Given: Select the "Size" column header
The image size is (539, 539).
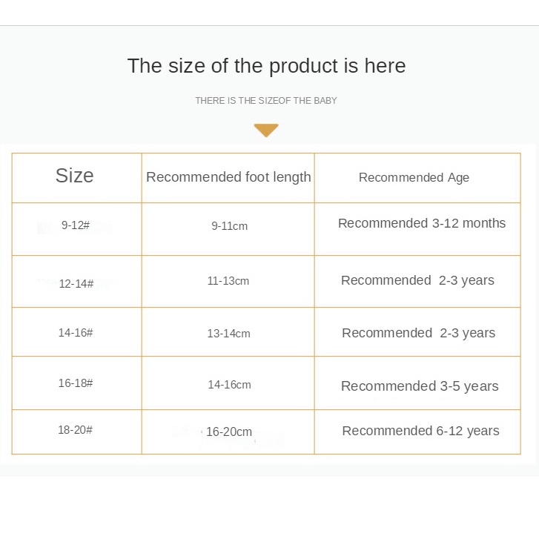Looking at the screenshot, I should 75,176.
